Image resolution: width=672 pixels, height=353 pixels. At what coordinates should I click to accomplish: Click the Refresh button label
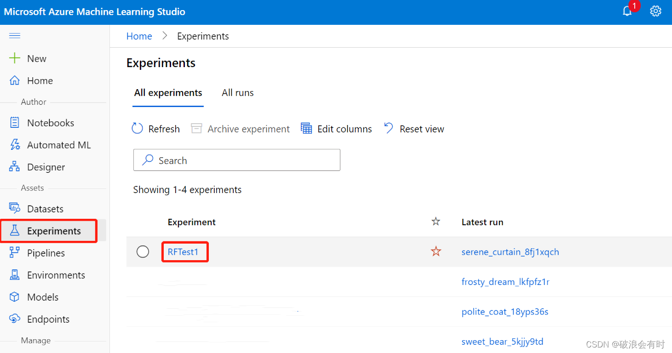tap(164, 129)
